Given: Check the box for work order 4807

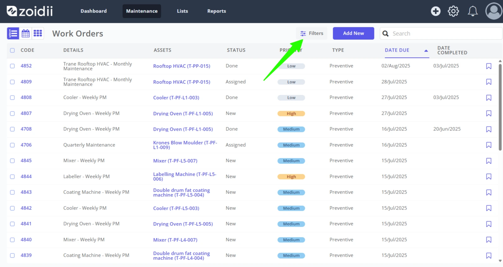Looking at the screenshot, I should pos(12,113).
